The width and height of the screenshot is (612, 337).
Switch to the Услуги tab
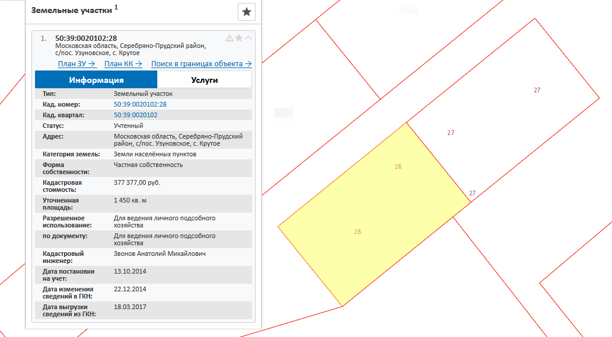click(205, 79)
